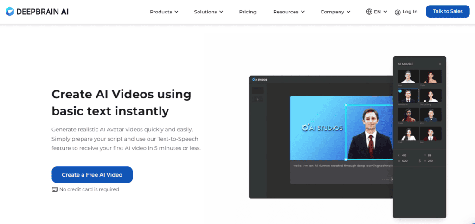Image resolution: width=475 pixels, height=224 pixels.
Task: Click Create a Free AI Video
Action: 92,175
